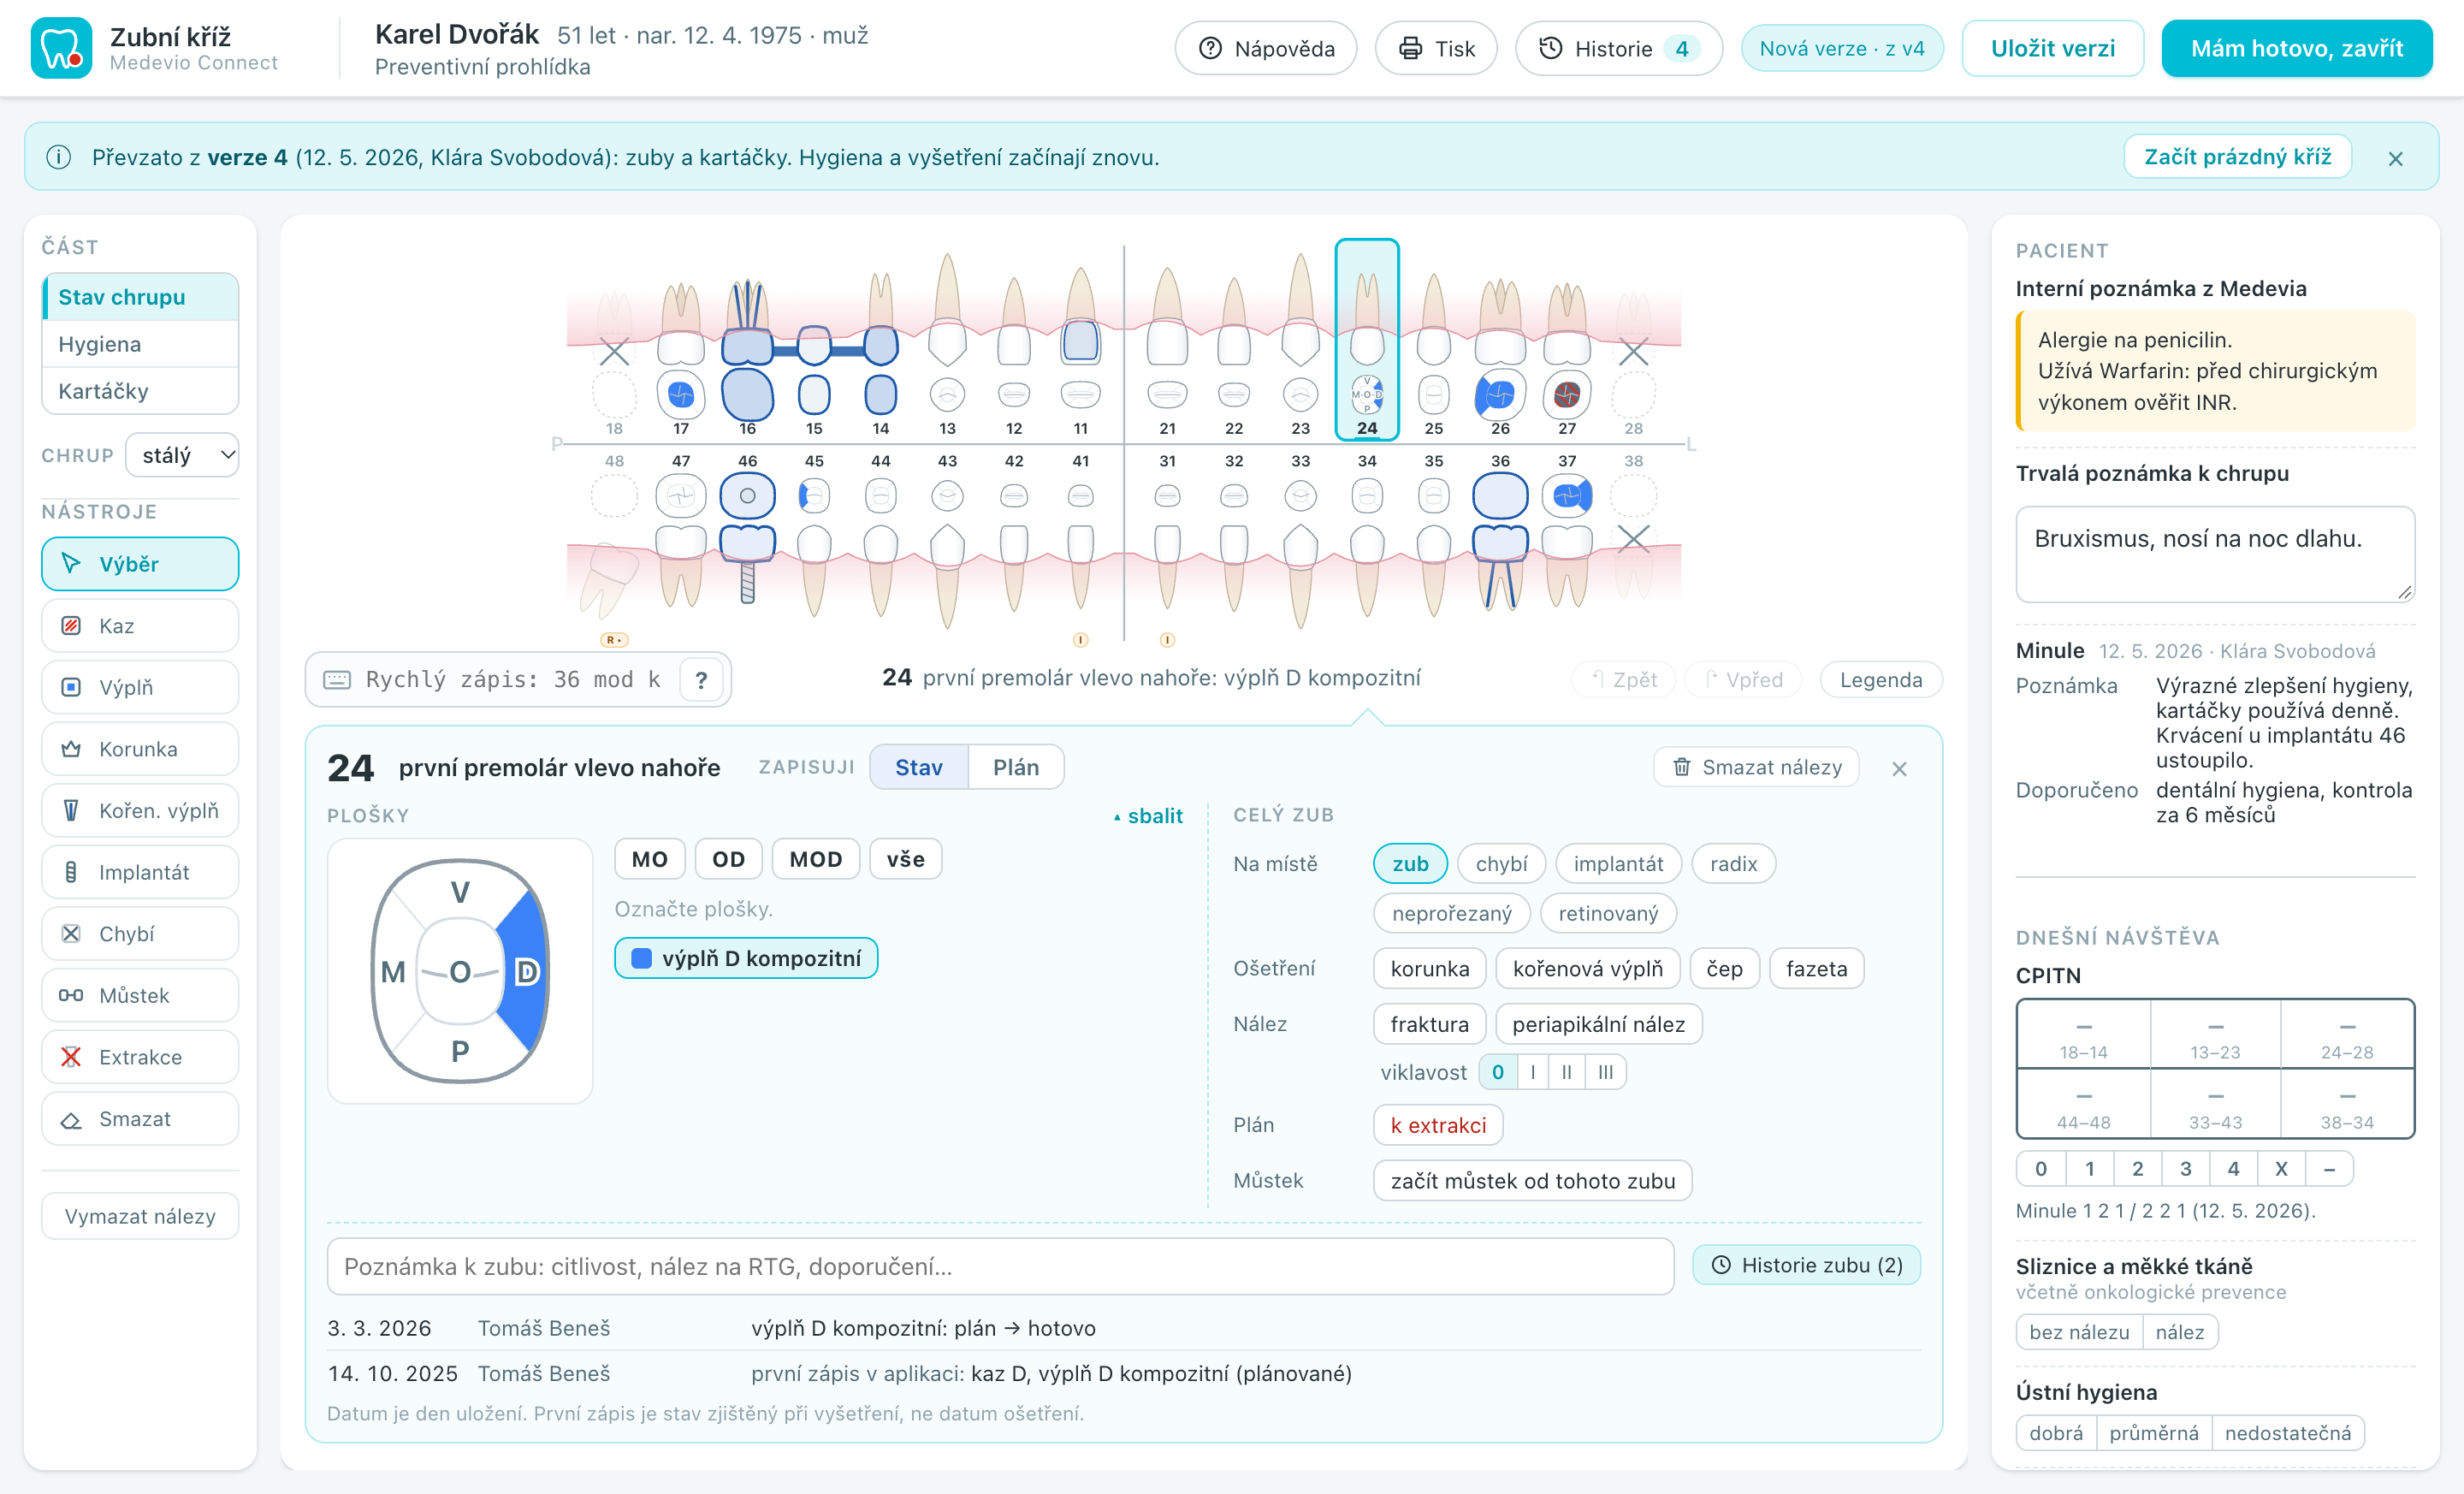Activate the Výběr pointer tool
This screenshot has width=2464, height=1494.
coord(140,564)
